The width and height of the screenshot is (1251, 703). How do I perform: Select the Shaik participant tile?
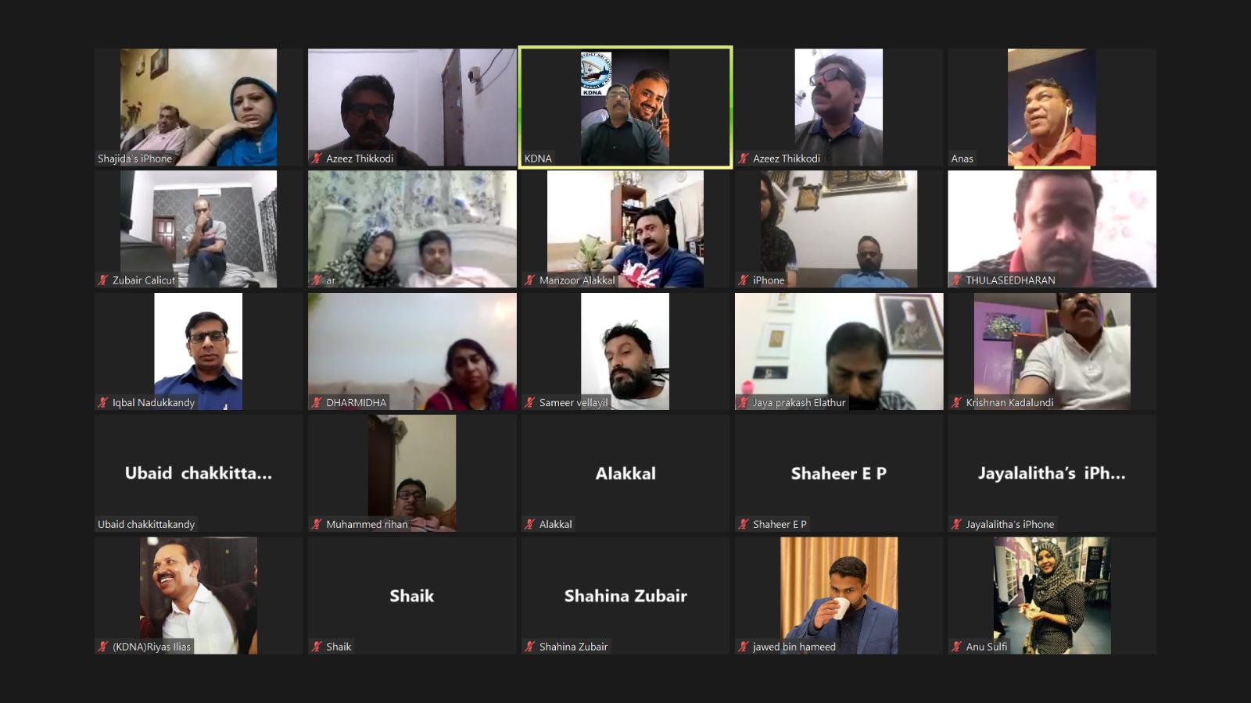pos(412,595)
